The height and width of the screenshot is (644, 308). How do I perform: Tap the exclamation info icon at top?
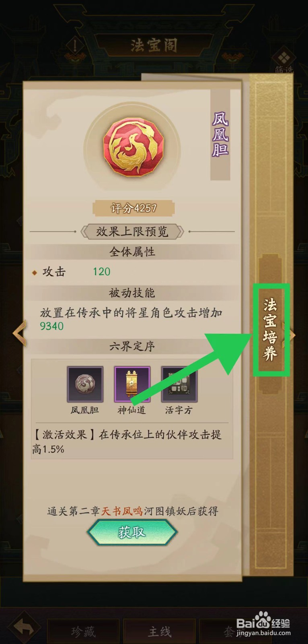coord(75,45)
